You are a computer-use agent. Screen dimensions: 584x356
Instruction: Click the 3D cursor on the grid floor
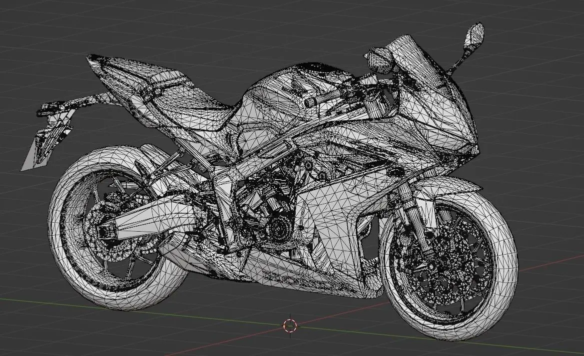pos(290,326)
